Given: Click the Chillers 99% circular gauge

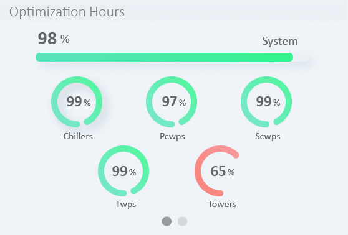Looking at the screenshot, I should click(77, 102).
